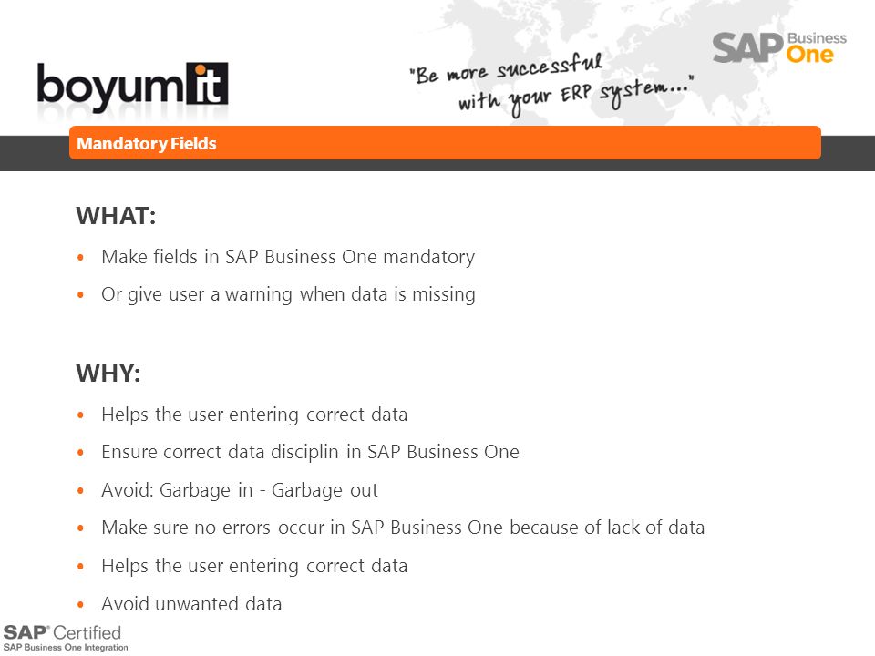Click Avoid unwanted data bullet
Image resolution: width=875 pixels, height=656 pixels.
point(191,603)
